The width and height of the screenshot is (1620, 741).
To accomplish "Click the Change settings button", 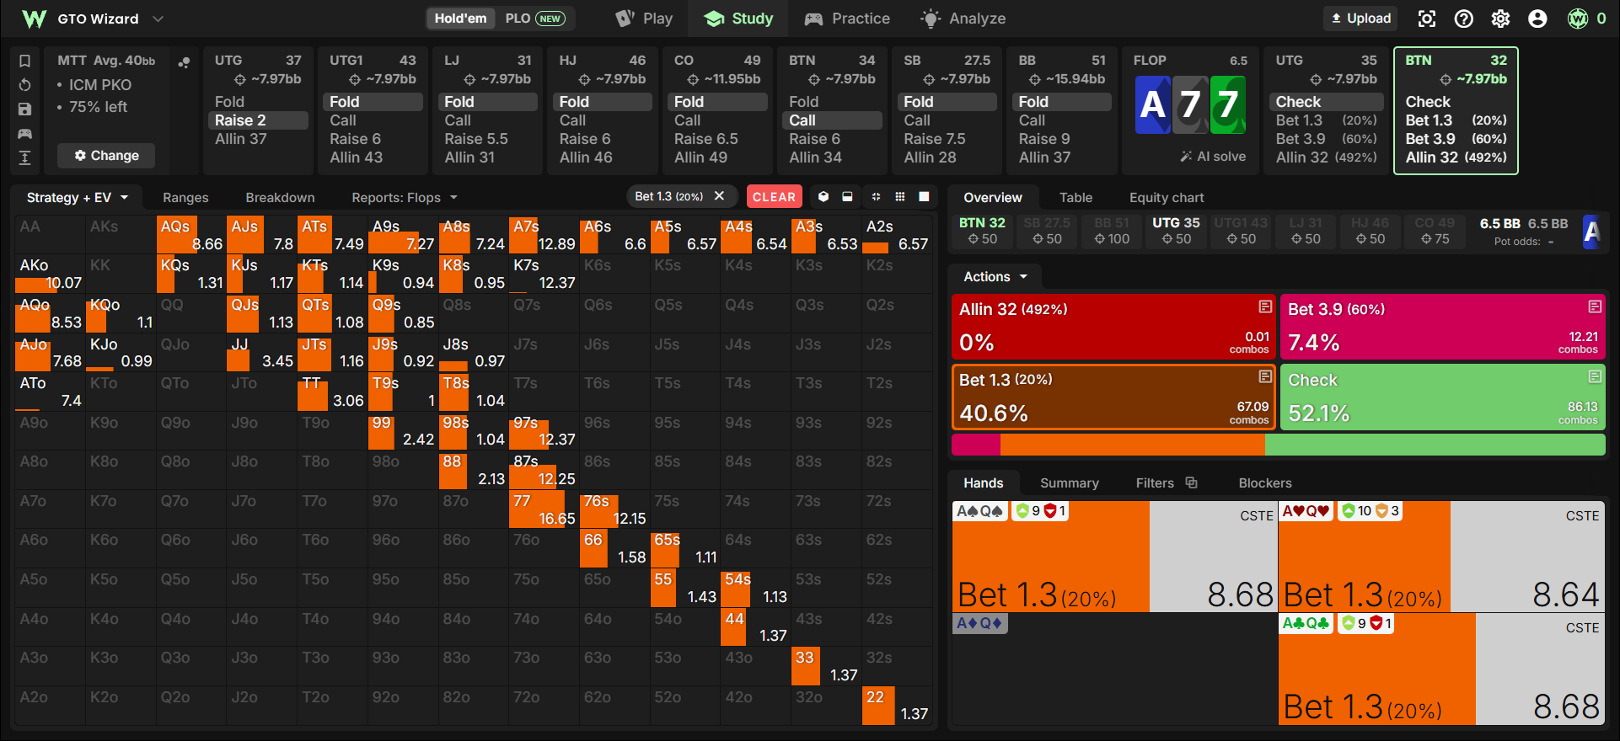I will [106, 156].
